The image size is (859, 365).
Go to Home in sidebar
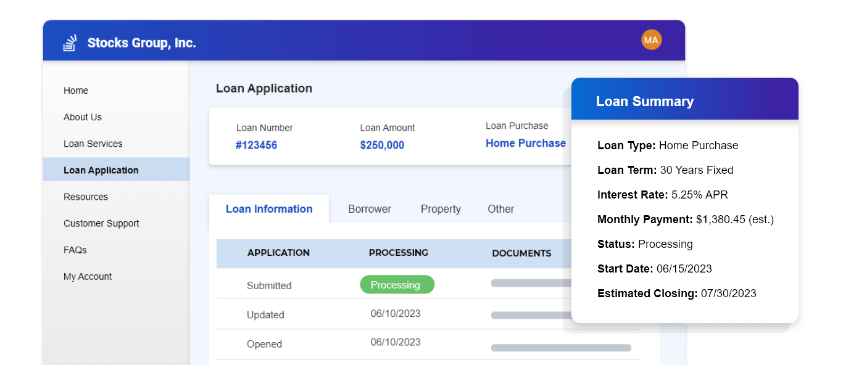pyautogui.click(x=76, y=91)
